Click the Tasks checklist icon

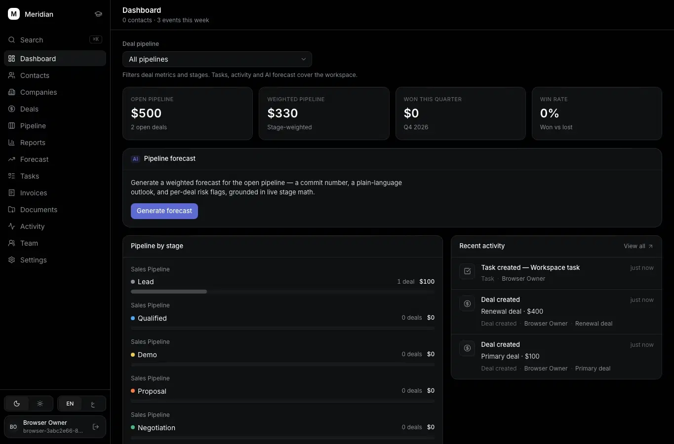pyautogui.click(x=11, y=176)
